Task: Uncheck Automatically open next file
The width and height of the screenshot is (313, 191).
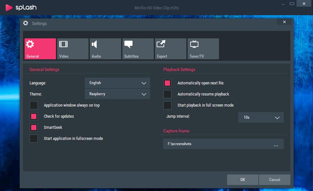Action: pyautogui.click(x=167, y=83)
